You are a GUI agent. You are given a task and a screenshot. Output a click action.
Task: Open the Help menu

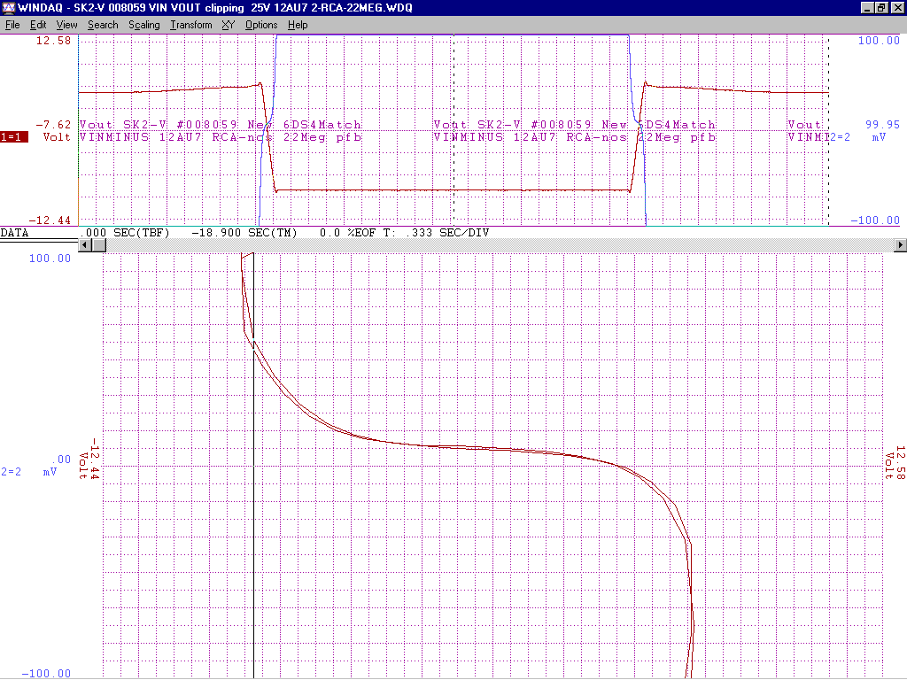pyautogui.click(x=298, y=25)
